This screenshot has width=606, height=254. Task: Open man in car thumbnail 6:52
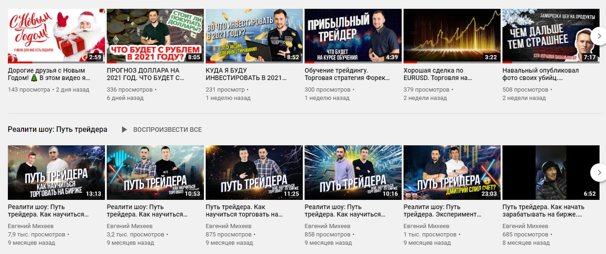pos(551,172)
